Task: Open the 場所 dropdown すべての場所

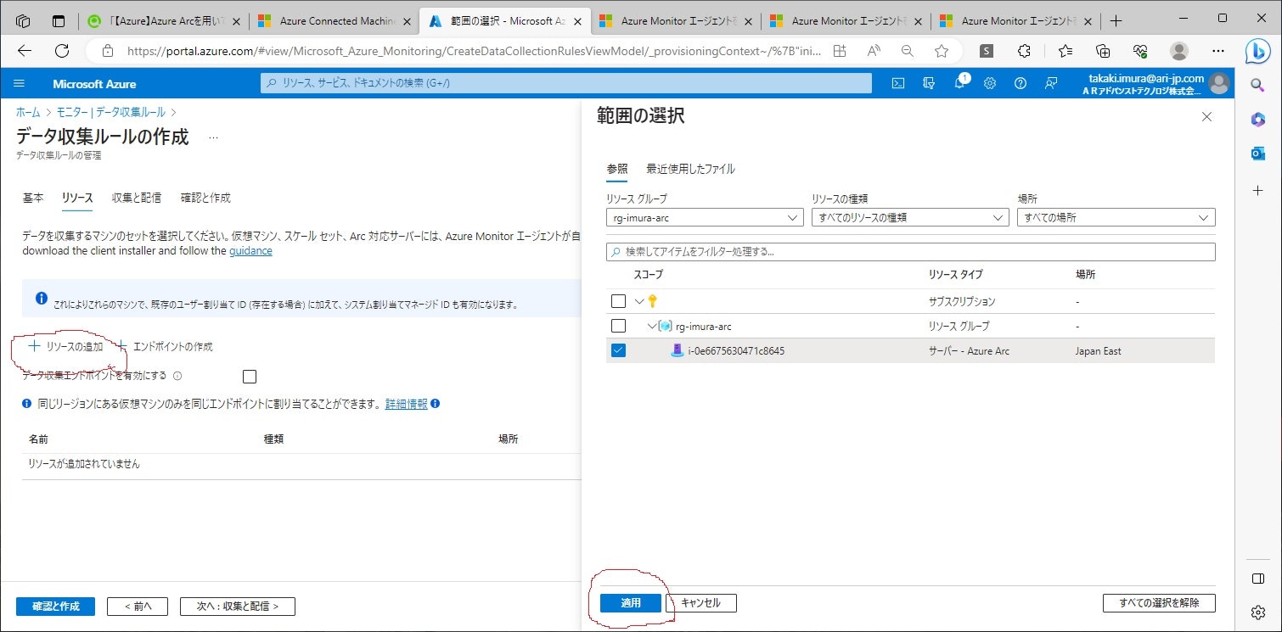Action: [x=1116, y=217]
